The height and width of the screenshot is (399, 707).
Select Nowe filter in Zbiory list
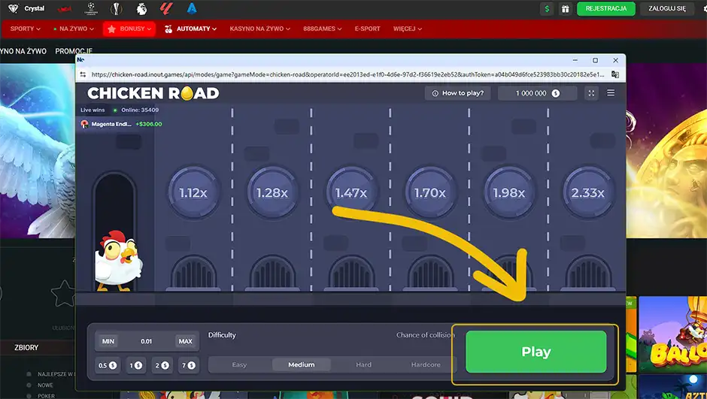coord(45,385)
